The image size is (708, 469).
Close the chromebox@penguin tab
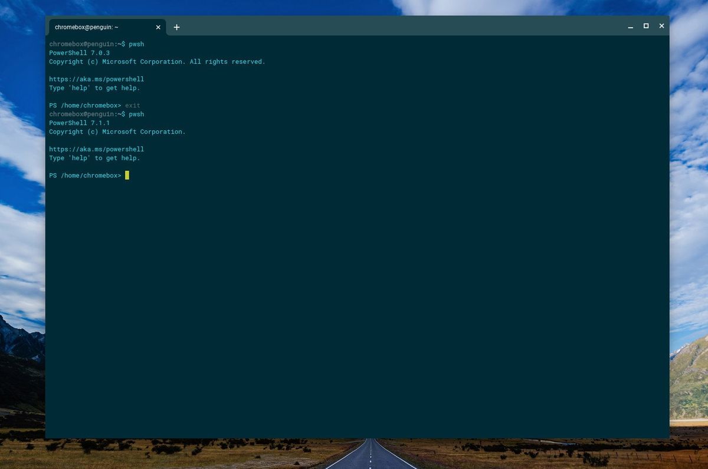tap(158, 27)
